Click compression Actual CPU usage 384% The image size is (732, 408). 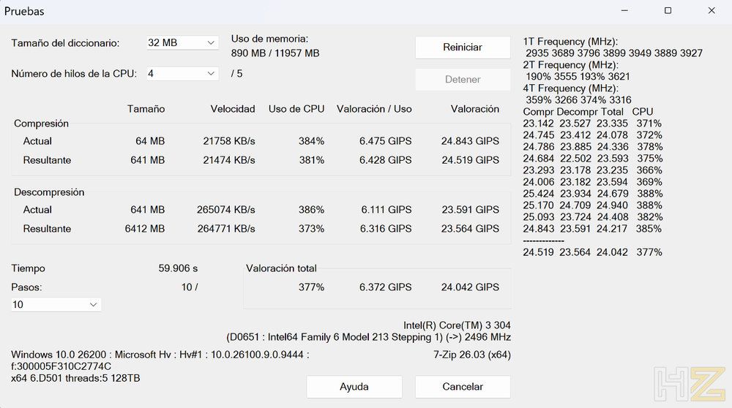coord(311,141)
